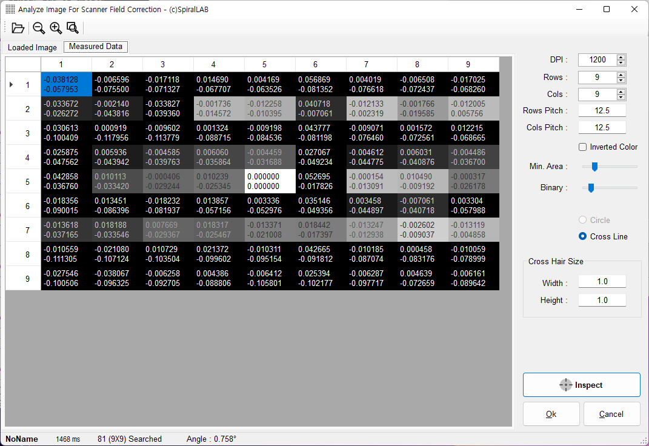The height and width of the screenshot is (446, 649).
Task: Select row header 9 in the grid
Action: [x=23, y=278]
